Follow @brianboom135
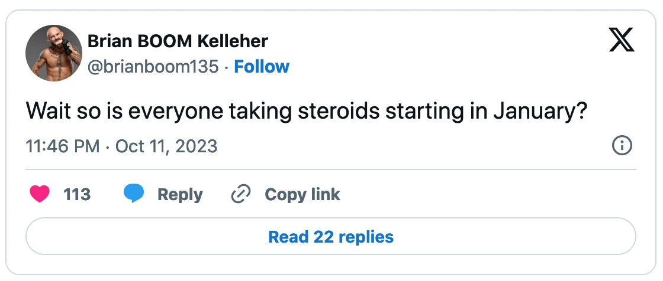The image size is (663, 281). pyautogui.click(x=262, y=66)
